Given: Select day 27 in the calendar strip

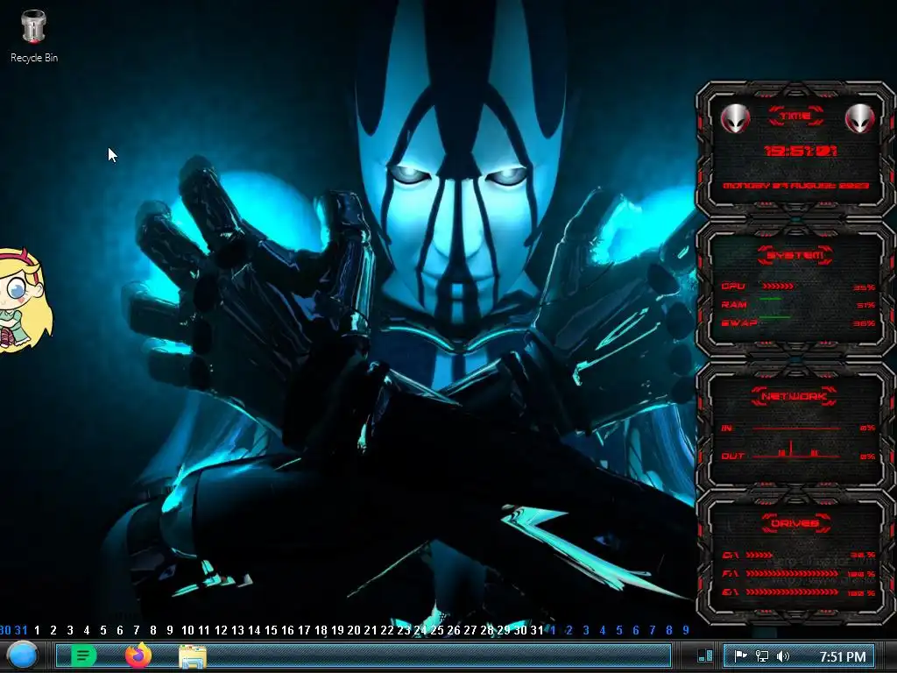Looking at the screenshot, I should 470,630.
